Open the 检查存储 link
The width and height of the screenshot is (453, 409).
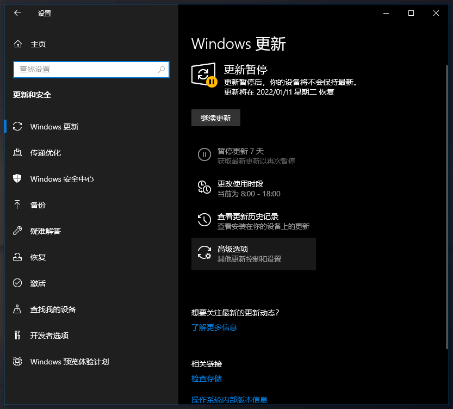pos(207,379)
